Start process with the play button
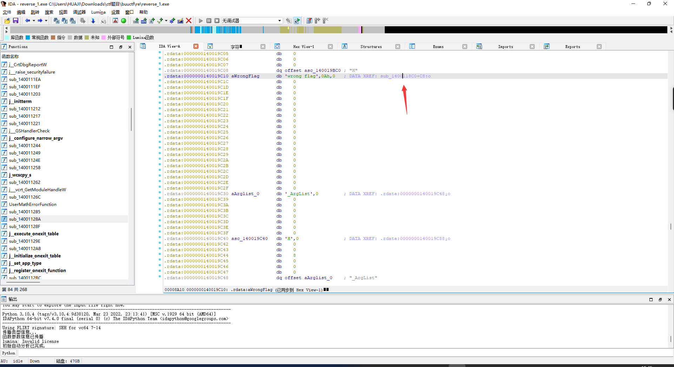This screenshot has height=367, width=674. 201,21
